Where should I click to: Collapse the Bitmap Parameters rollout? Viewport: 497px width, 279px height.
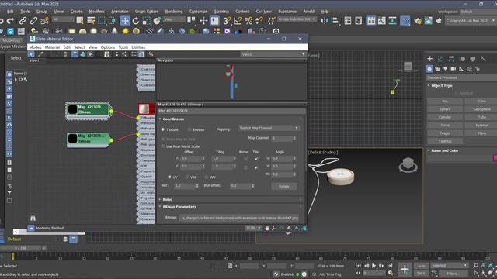(179, 207)
